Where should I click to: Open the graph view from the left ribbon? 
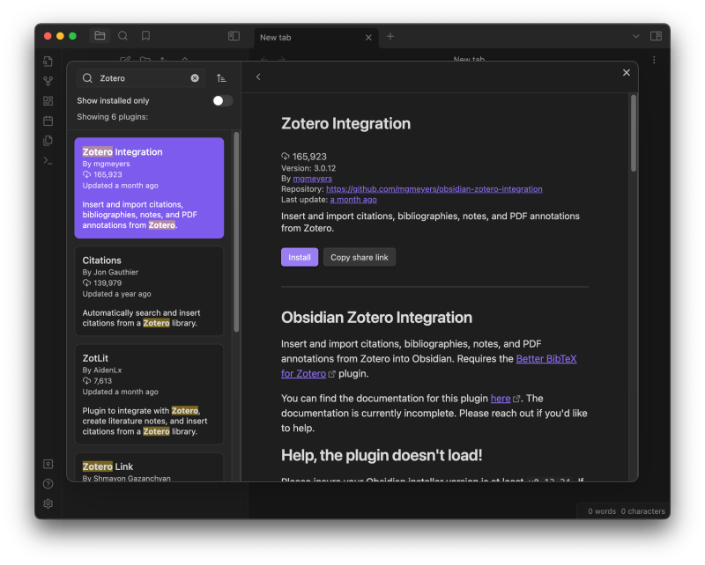point(48,81)
